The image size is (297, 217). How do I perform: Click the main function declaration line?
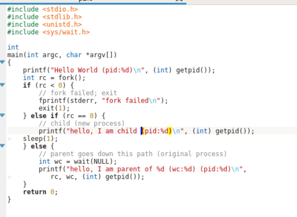(x=61, y=54)
